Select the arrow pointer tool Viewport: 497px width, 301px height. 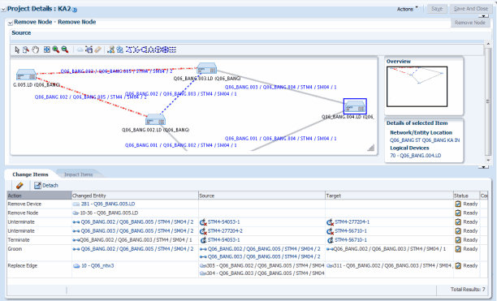pyautogui.click(x=17, y=49)
